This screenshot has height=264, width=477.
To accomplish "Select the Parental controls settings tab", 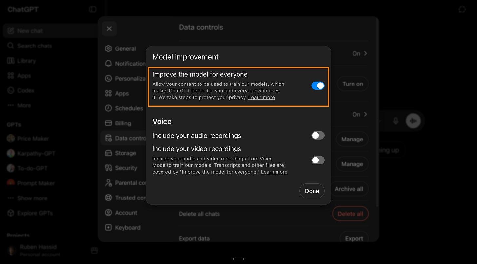I will click(124, 183).
